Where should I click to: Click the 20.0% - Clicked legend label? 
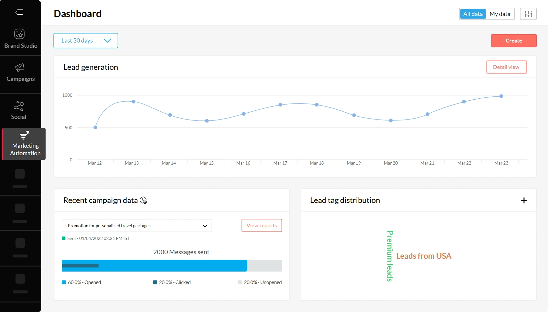pyautogui.click(x=175, y=282)
